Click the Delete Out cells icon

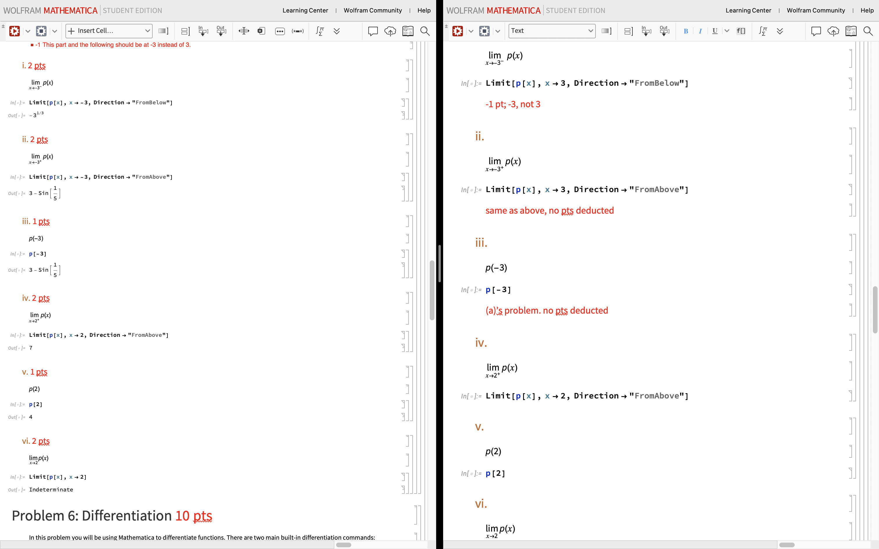(x=221, y=31)
